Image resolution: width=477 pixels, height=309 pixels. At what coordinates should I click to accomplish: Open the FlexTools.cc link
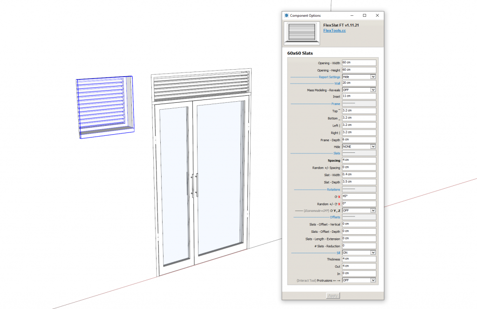tap(334, 30)
